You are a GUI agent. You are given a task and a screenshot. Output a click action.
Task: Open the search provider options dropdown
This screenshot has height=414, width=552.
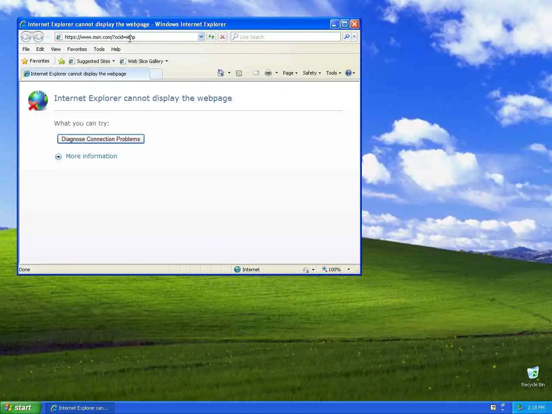coord(354,37)
